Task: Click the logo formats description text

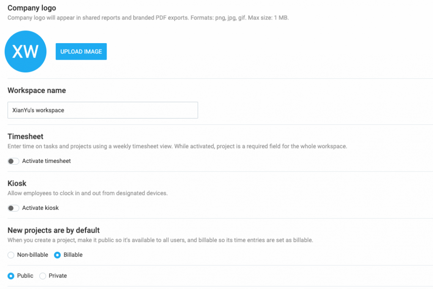Action: pos(148,18)
